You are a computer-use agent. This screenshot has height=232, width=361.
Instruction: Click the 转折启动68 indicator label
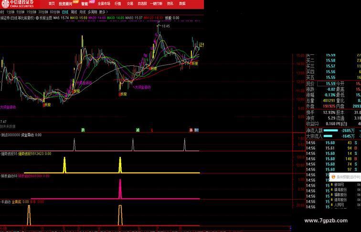9,176
